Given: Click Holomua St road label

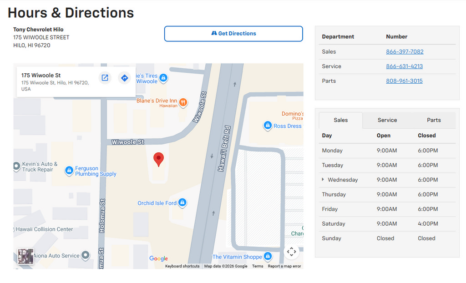Looking at the screenshot, I should point(101,216).
